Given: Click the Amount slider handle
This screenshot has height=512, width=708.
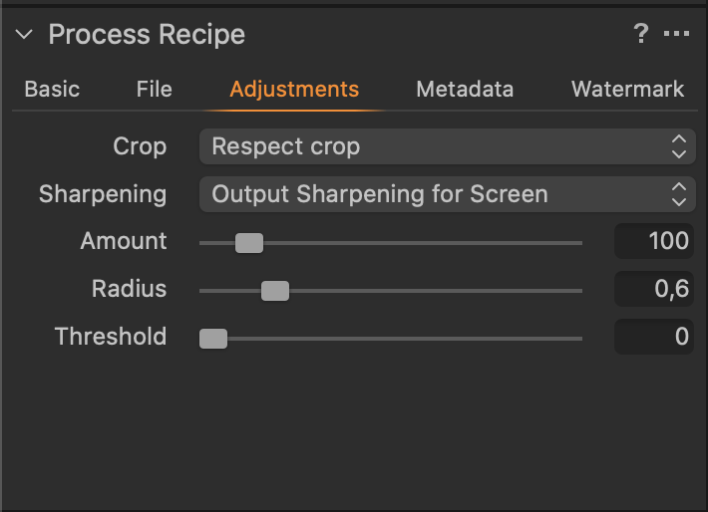Looking at the screenshot, I should click(249, 242).
